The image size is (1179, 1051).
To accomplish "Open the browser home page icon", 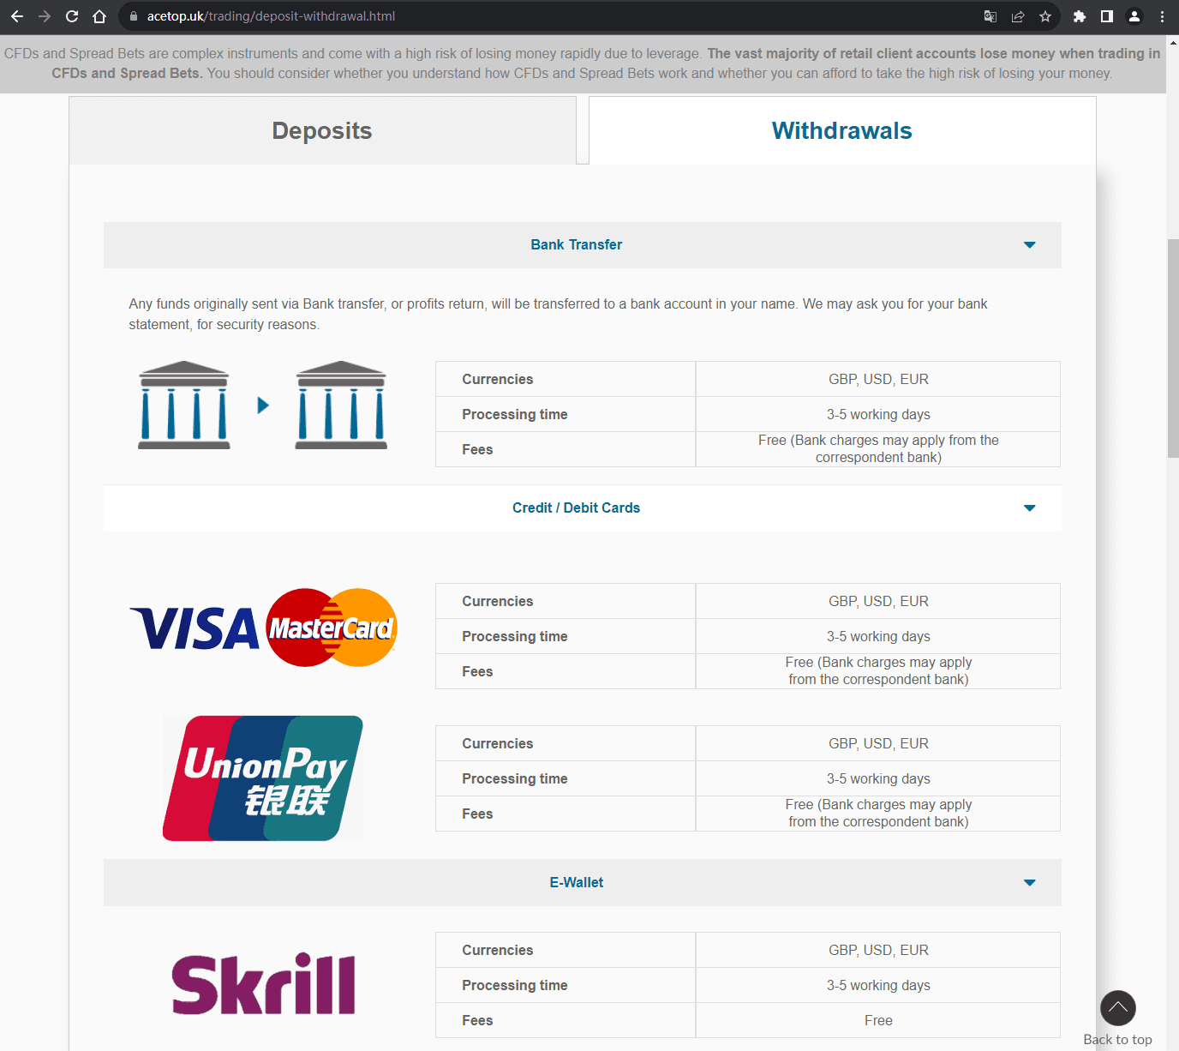I will 99,16.
